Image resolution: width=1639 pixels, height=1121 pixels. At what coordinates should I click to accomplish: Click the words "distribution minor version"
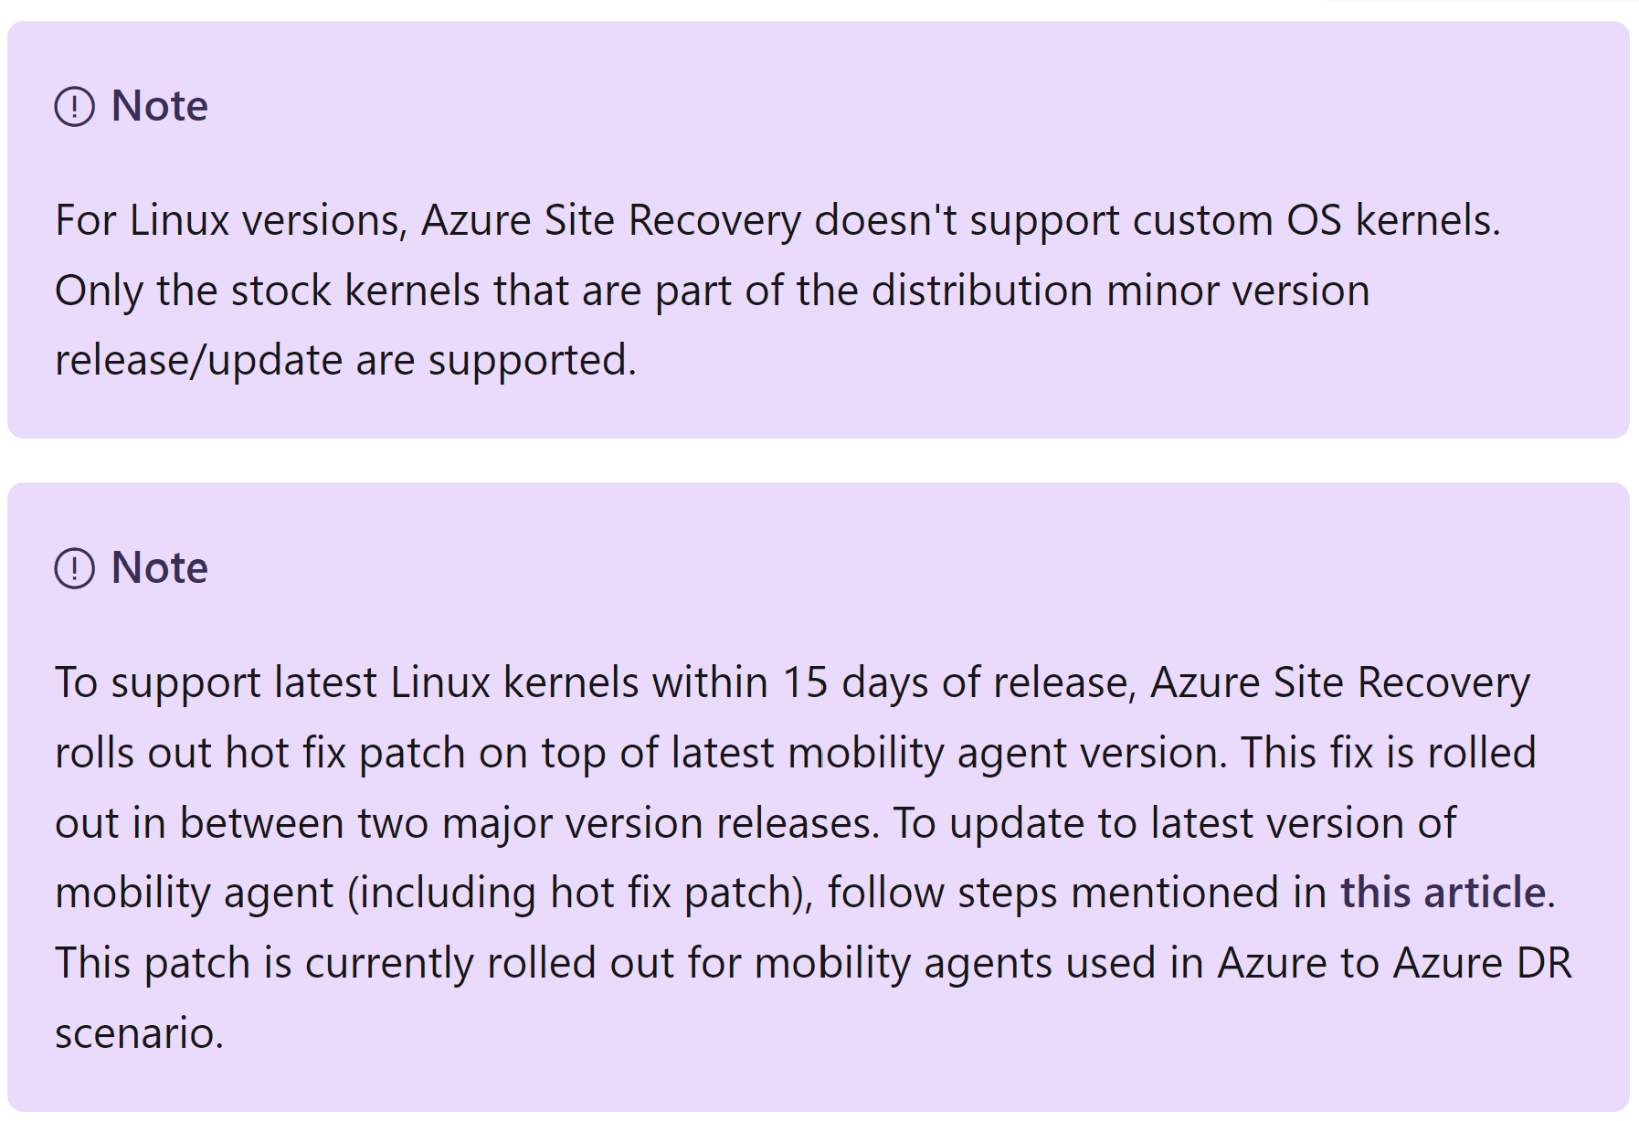[1120, 291]
